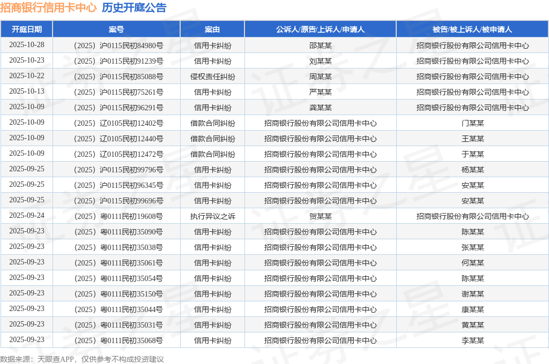Click case number 沪0115民初96291号

point(118,108)
